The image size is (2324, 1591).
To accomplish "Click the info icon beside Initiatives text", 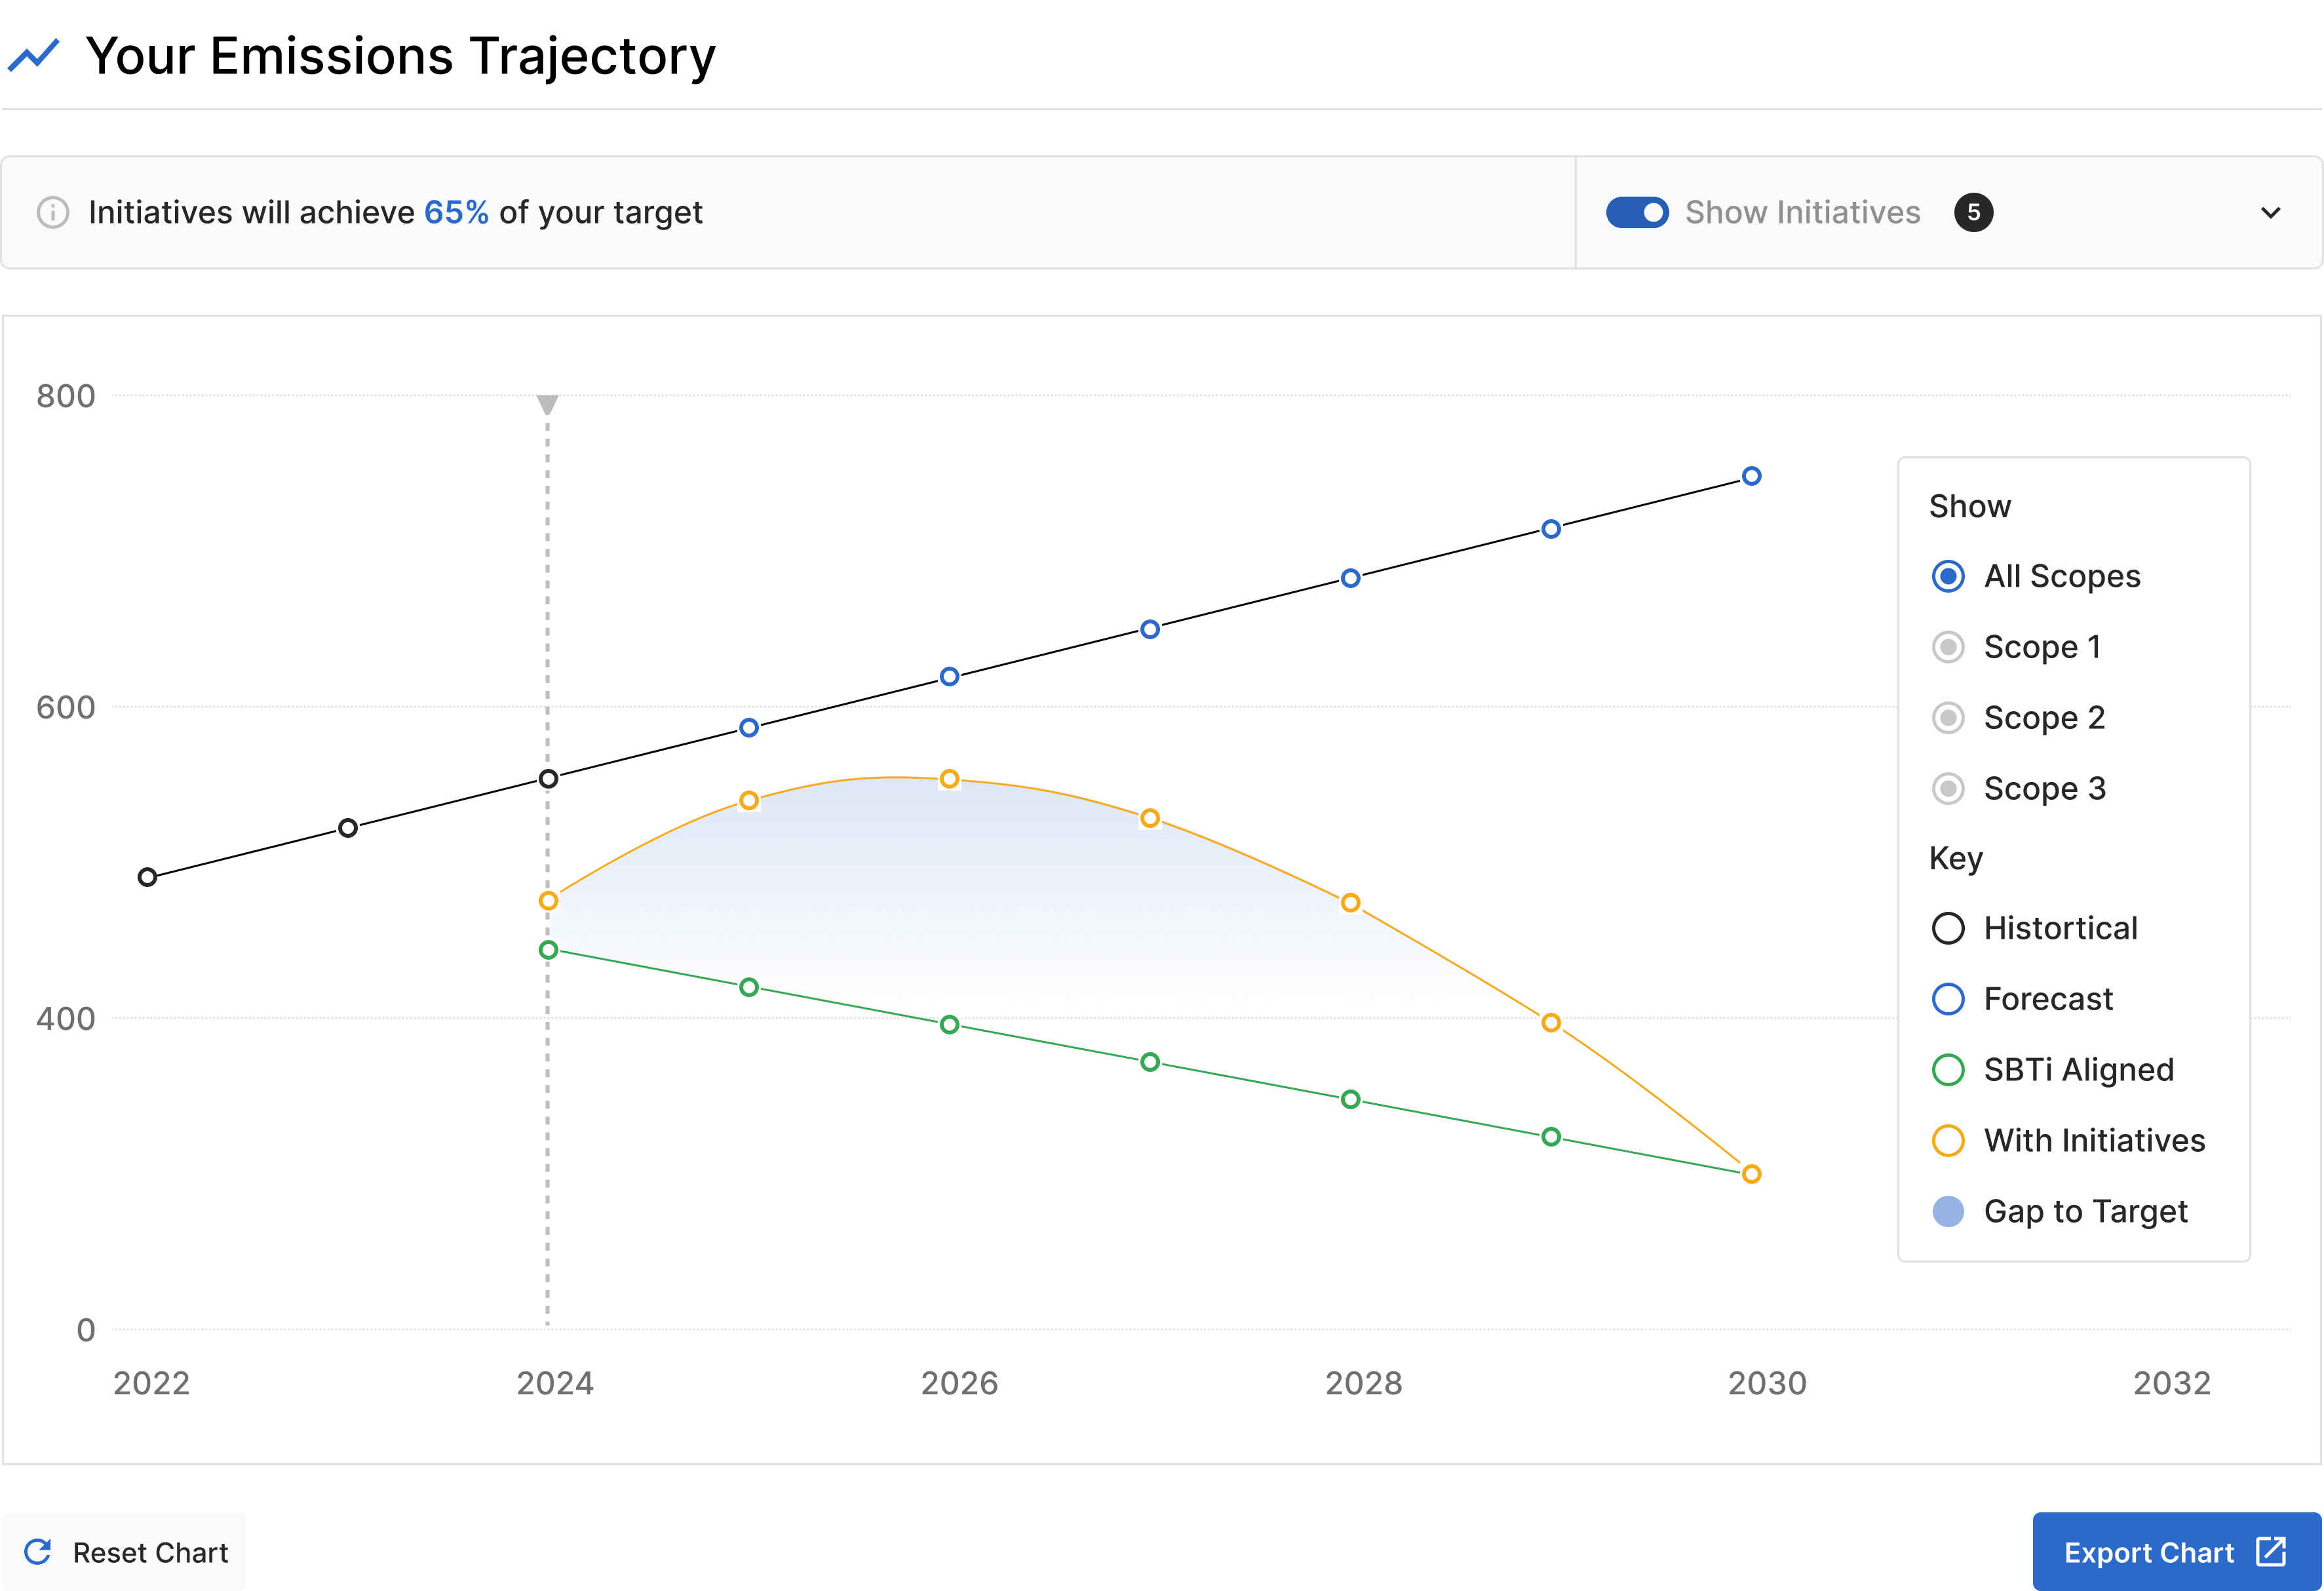I will pyautogui.click(x=53, y=213).
